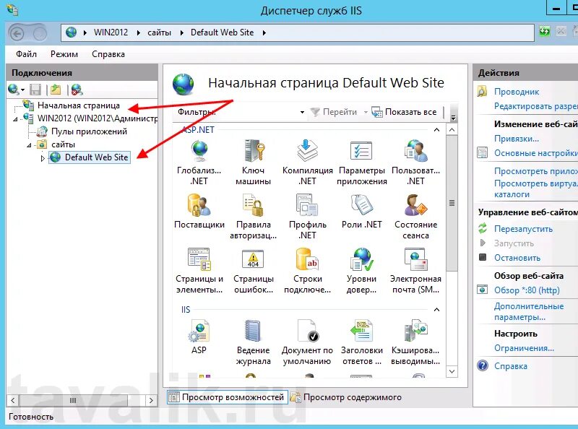The image size is (578, 429).
Task: Click the Проводник action link
Action: coord(517,92)
